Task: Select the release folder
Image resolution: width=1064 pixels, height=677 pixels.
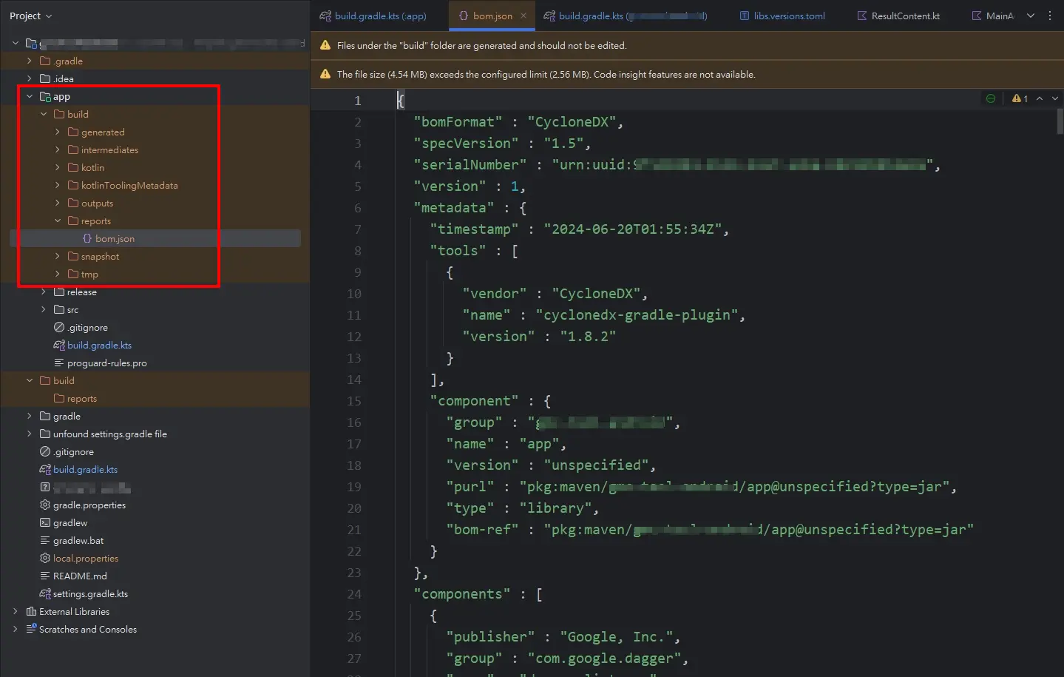Action: 81,292
